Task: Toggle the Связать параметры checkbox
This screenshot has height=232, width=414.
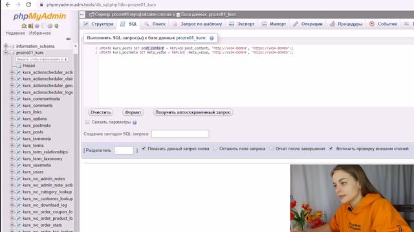Action: tap(87, 122)
